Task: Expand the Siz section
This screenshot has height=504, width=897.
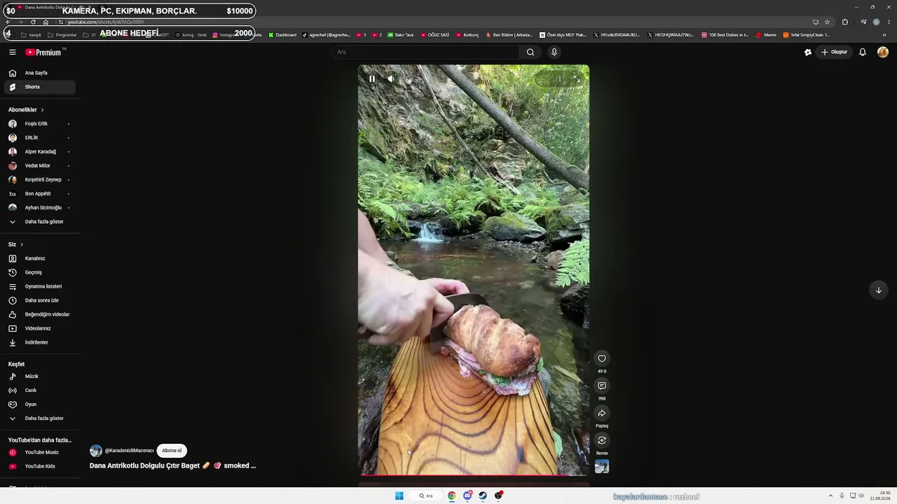Action: tap(15, 244)
